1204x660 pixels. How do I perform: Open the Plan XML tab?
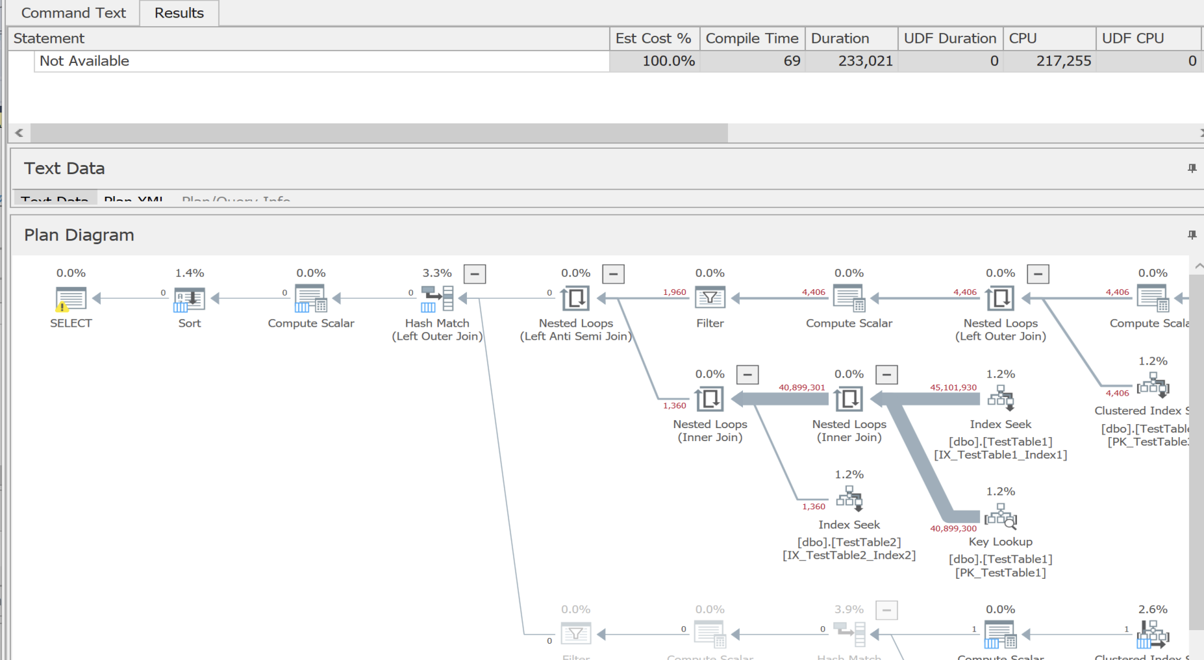(x=133, y=199)
